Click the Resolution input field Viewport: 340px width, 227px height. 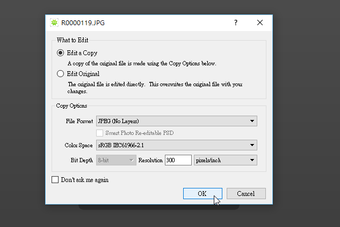click(178, 160)
